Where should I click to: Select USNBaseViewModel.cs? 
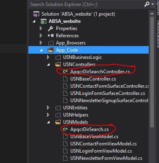[x=94, y=137]
